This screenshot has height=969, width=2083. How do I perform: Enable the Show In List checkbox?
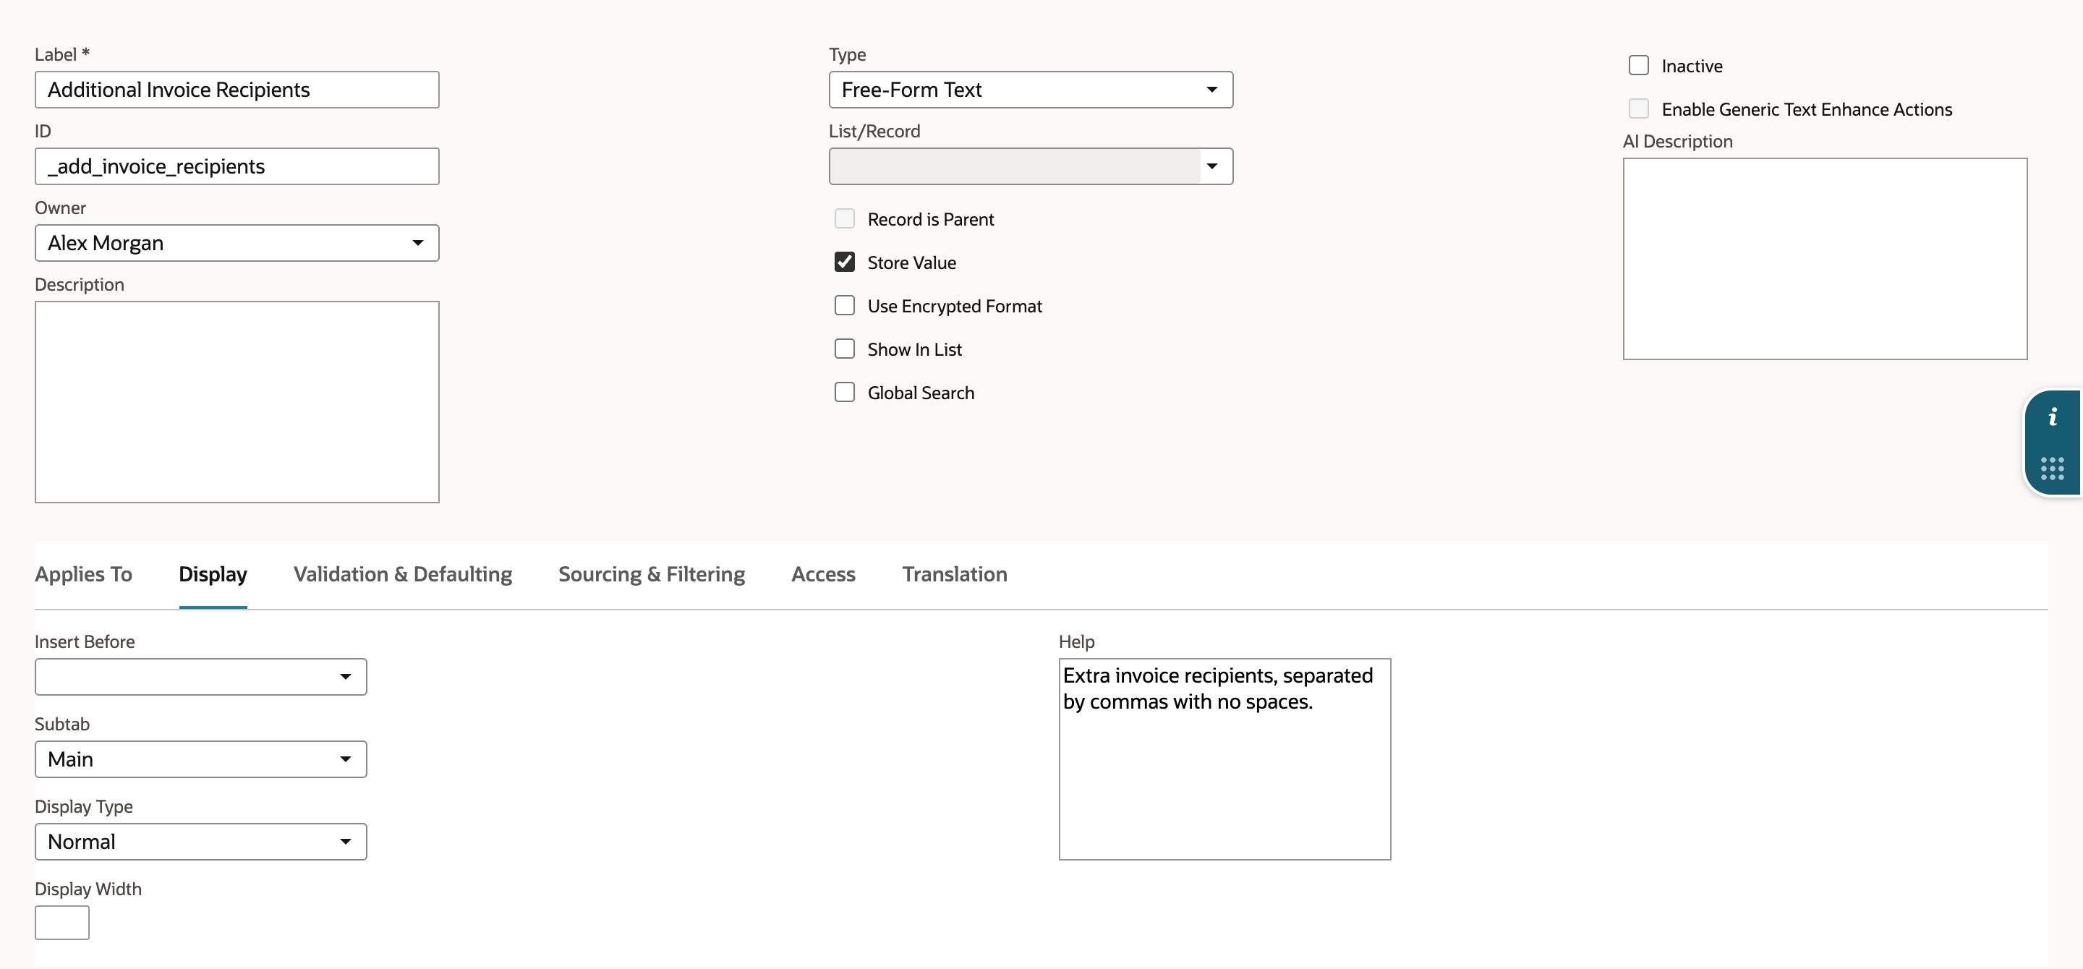(844, 349)
